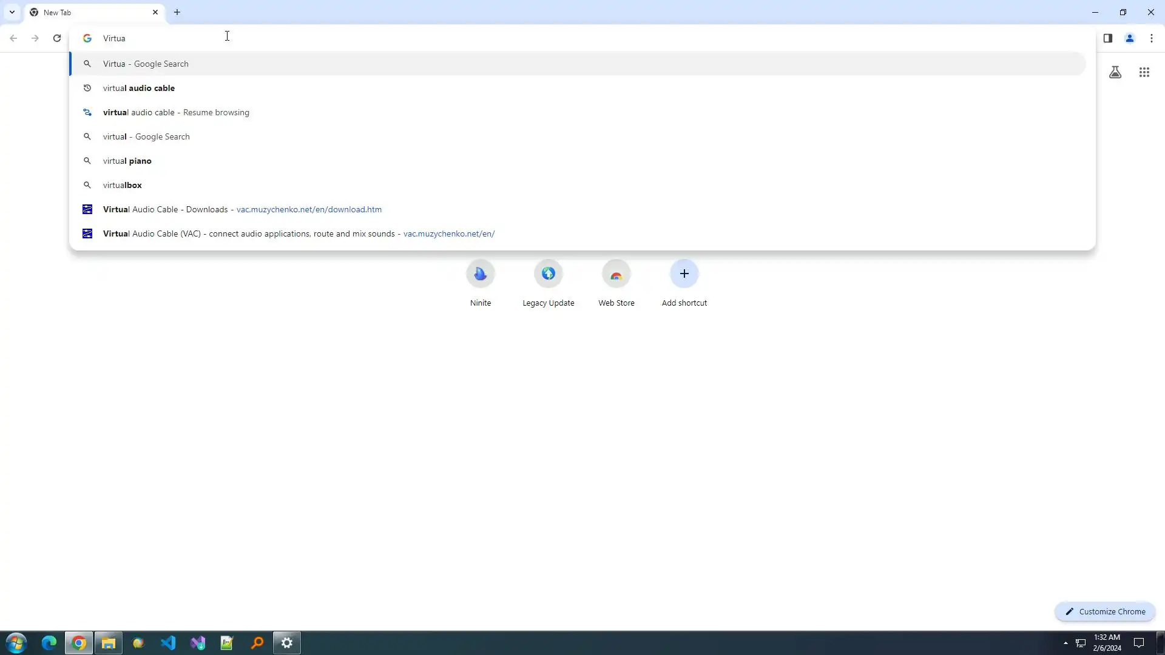Expand the tab search dropdown arrow

click(x=12, y=12)
